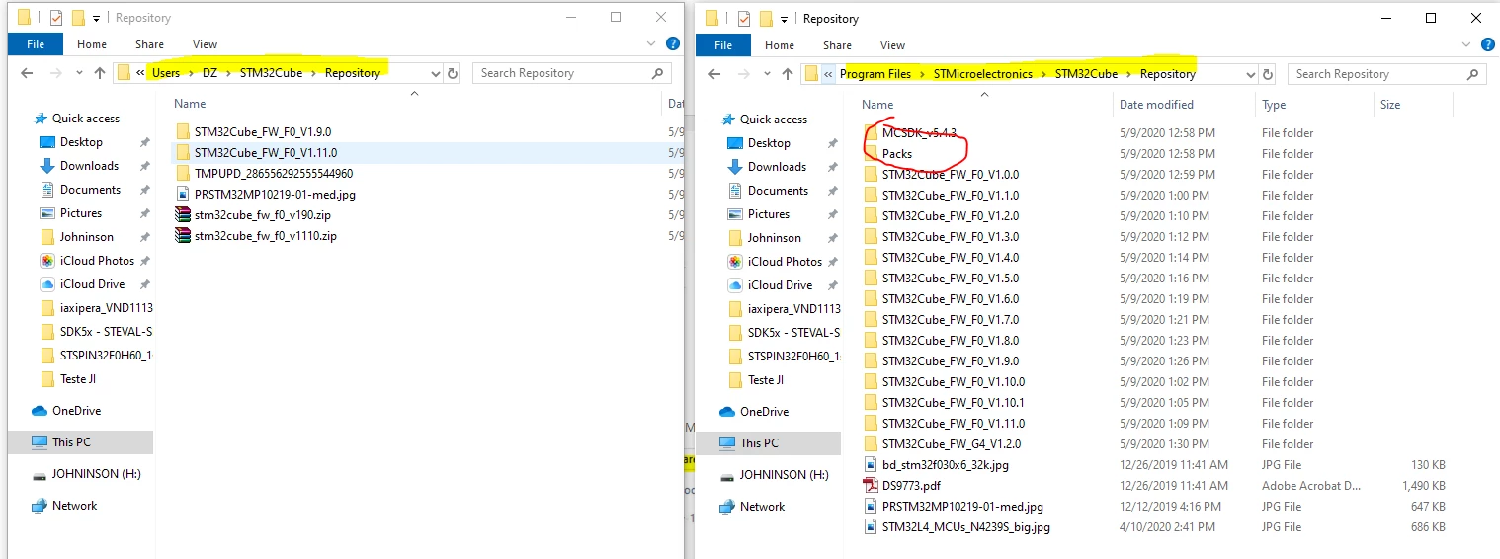Open Quick Access Toolbar dropdown in right title bar

pyautogui.click(x=785, y=19)
